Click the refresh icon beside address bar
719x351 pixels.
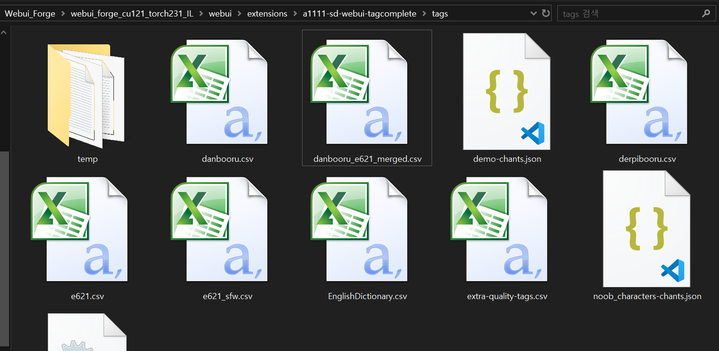(546, 13)
